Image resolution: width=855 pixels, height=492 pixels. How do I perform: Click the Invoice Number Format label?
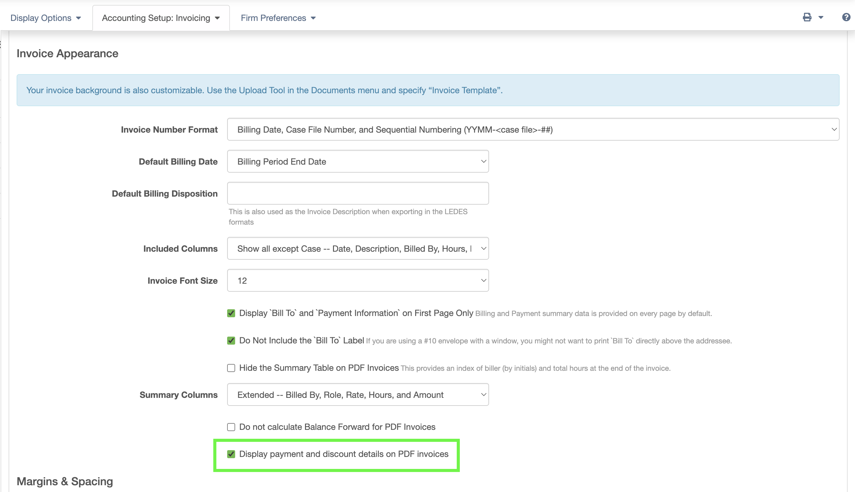click(169, 130)
